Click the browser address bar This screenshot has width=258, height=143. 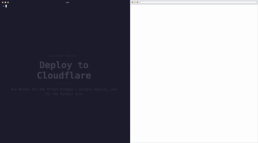click(198, 2)
